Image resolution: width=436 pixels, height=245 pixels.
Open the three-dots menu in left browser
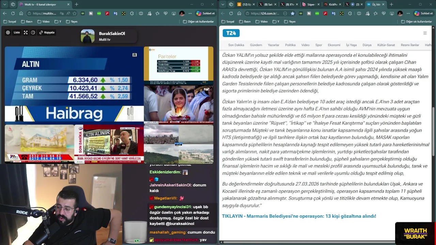(x=190, y=13)
